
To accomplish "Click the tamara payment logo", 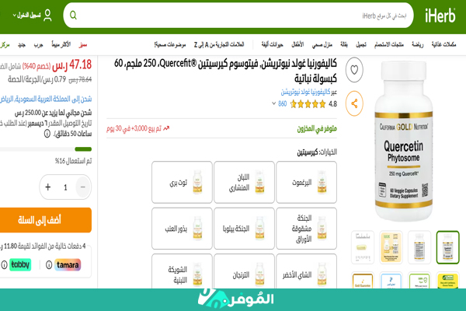I will [x=68, y=264].
